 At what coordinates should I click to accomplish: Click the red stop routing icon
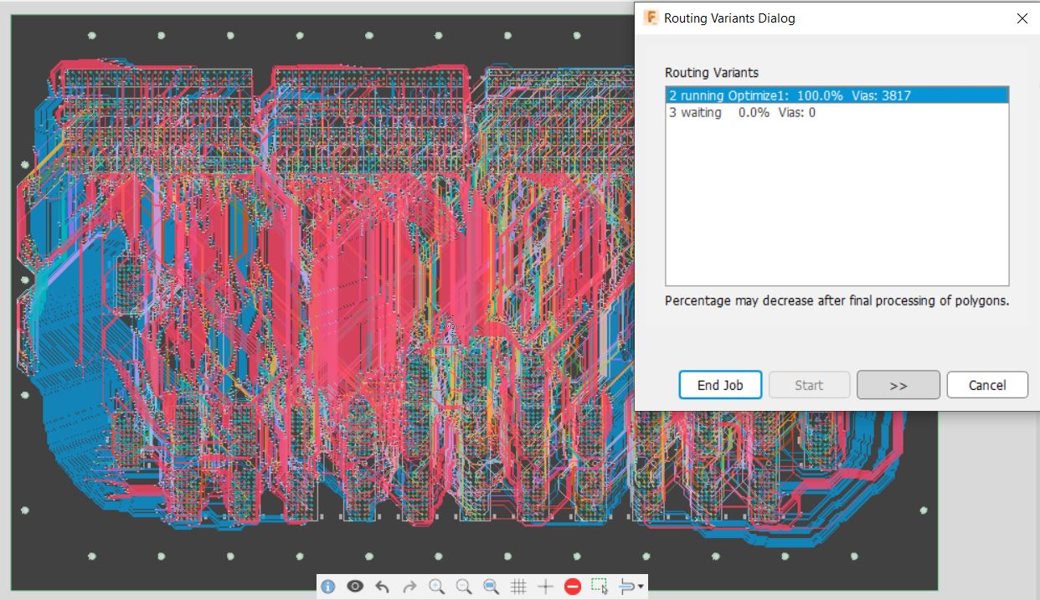[x=572, y=586]
